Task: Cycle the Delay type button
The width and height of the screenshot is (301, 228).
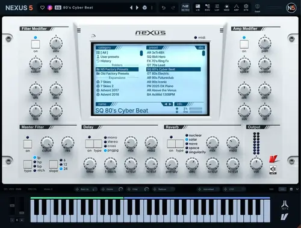Action: tap(98, 144)
